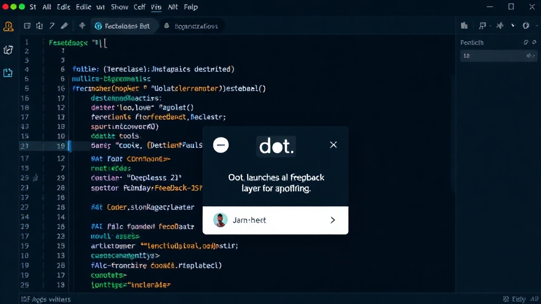The image size is (541, 304).
Task: Click 'Fesetdaock' on line 1
Action: pyautogui.click(x=68, y=43)
